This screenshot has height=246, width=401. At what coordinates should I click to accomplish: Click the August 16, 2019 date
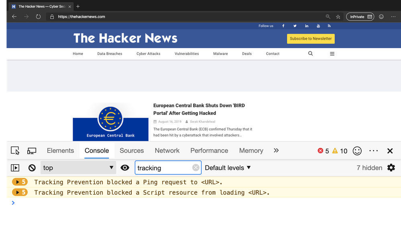[169, 122]
